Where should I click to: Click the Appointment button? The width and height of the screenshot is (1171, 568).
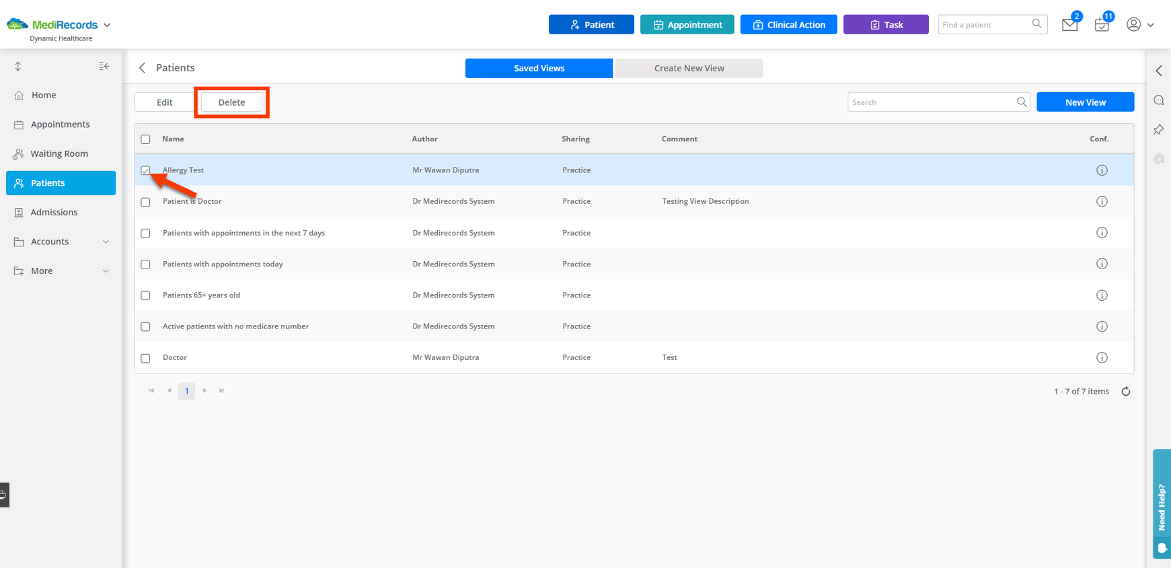pyautogui.click(x=687, y=24)
